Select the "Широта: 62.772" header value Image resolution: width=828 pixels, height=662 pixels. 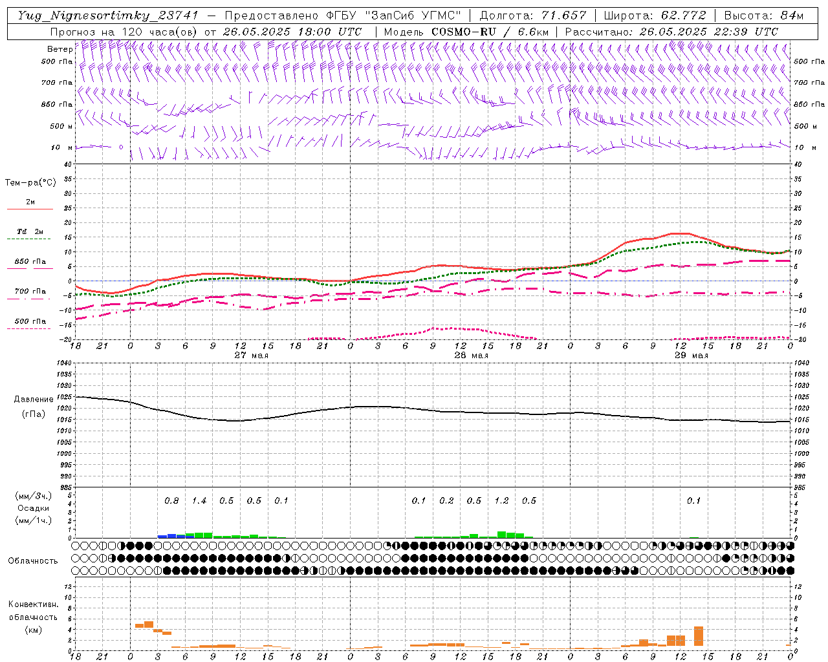[x=655, y=16]
